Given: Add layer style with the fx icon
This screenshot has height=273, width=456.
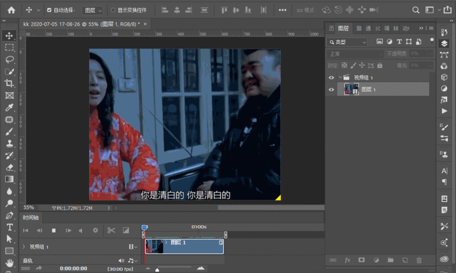Looking at the screenshot, I should [x=347, y=260].
